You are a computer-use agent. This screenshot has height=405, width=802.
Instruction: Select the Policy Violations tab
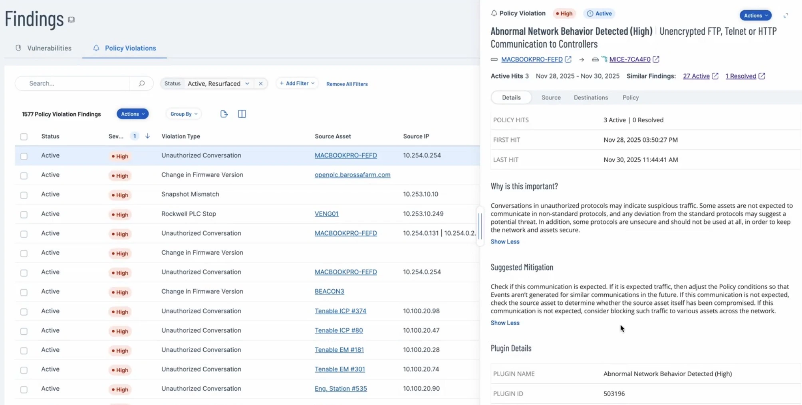click(125, 48)
